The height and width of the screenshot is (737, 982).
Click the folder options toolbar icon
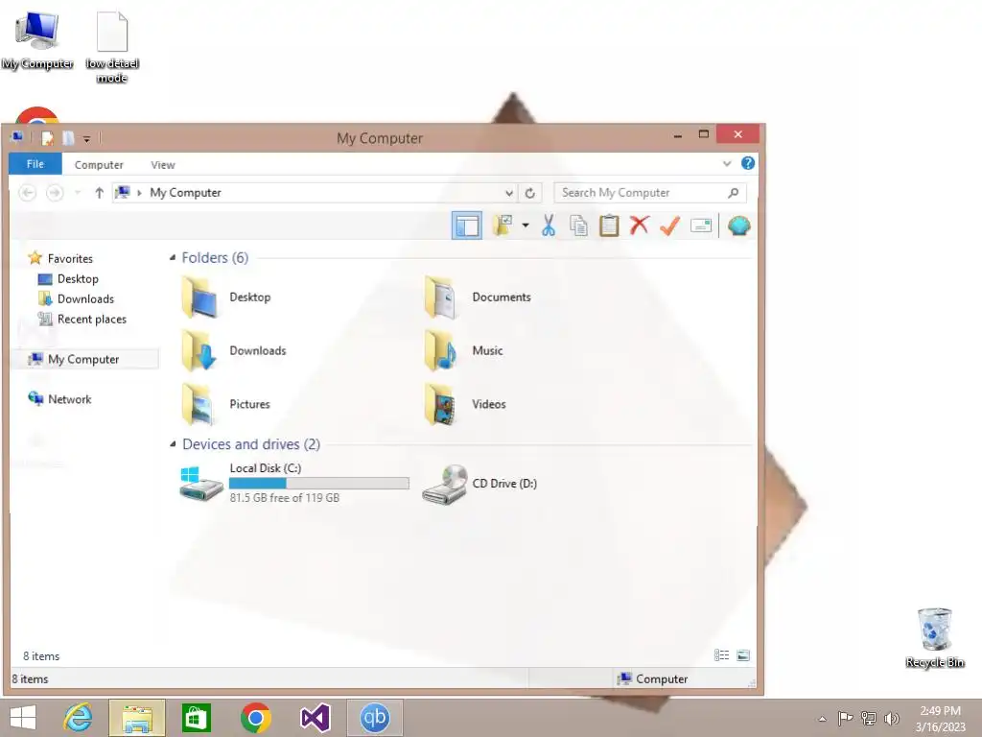pyautogui.click(x=503, y=225)
